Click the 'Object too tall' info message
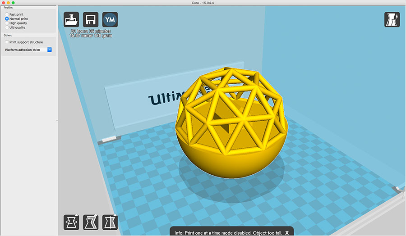 [x=228, y=233]
